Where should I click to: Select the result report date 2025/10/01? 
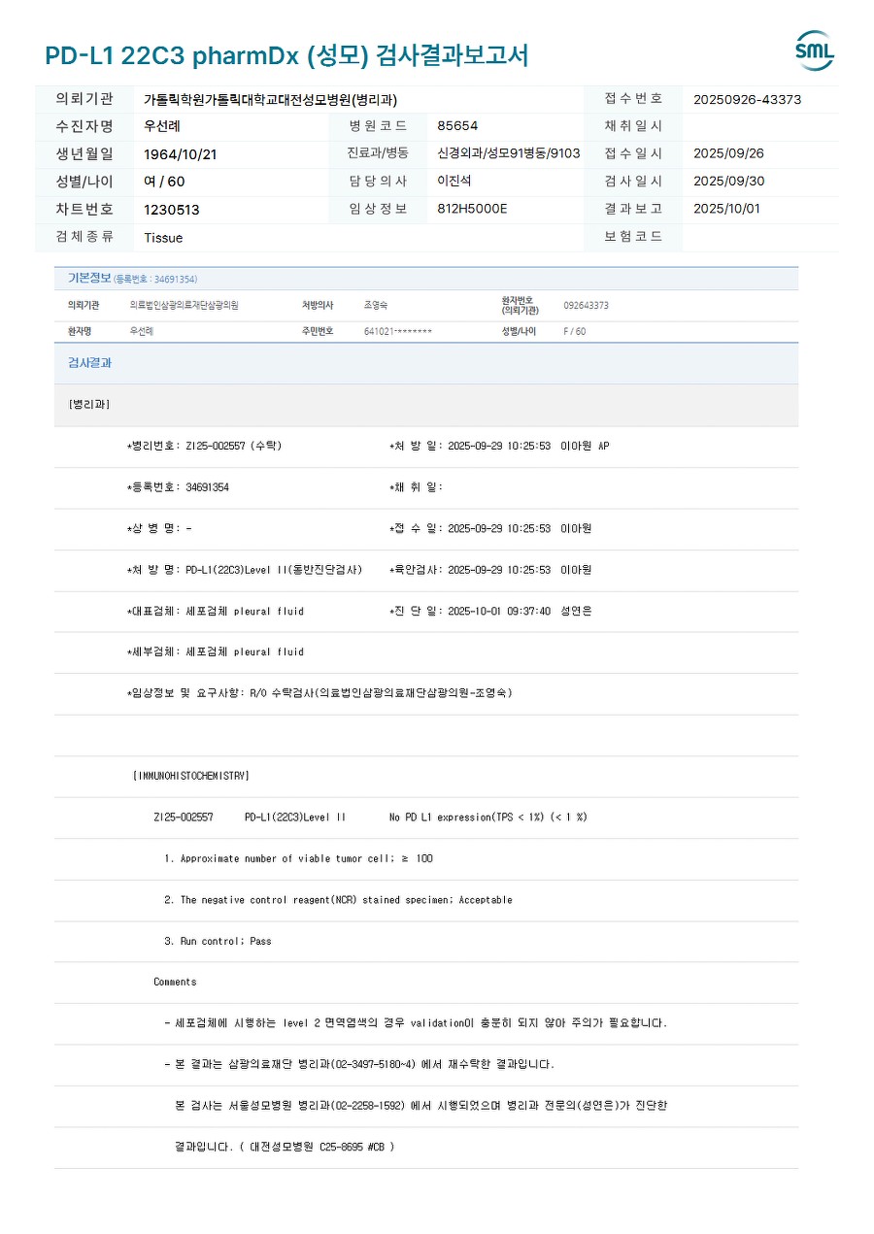pyautogui.click(x=726, y=209)
